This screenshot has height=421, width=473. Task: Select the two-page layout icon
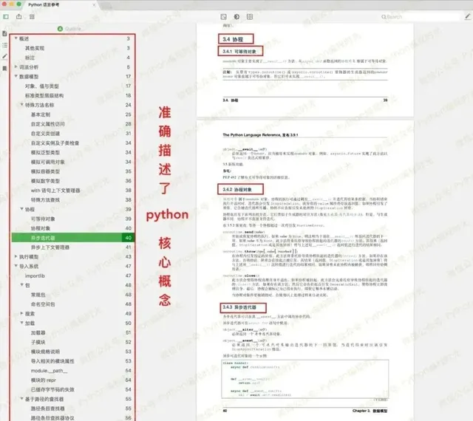point(250,17)
